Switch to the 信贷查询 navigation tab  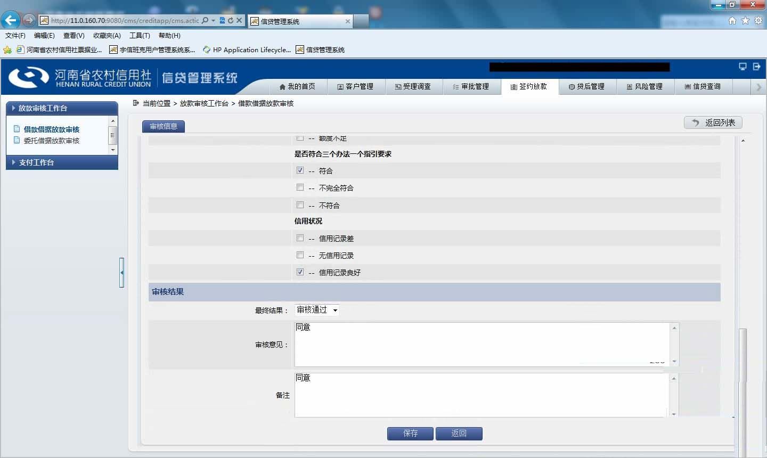click(703, 87)
